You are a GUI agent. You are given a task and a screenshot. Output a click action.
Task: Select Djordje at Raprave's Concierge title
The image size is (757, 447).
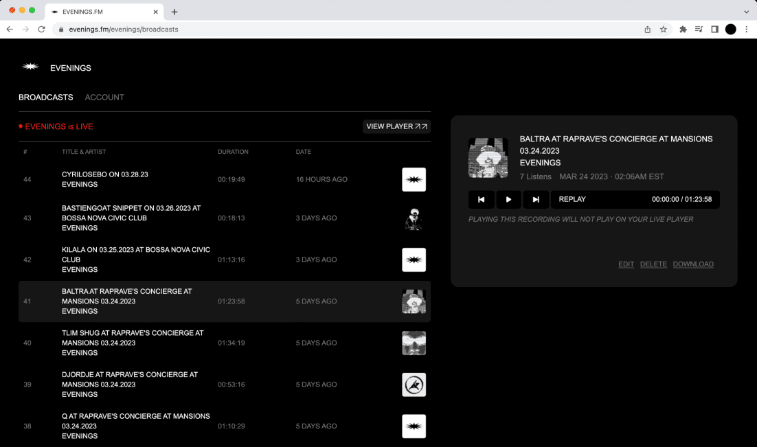130,380
